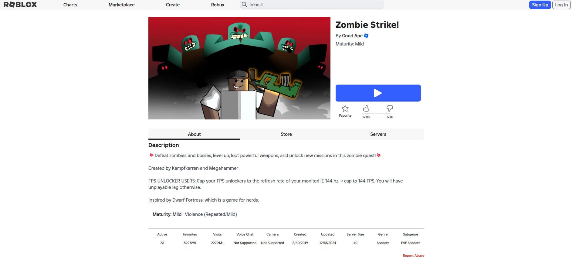Image resolution: width=572 pixels, height=261 pixels.
Task: Like the game with thumbs-up icon
Action: [x=366, y=108]
